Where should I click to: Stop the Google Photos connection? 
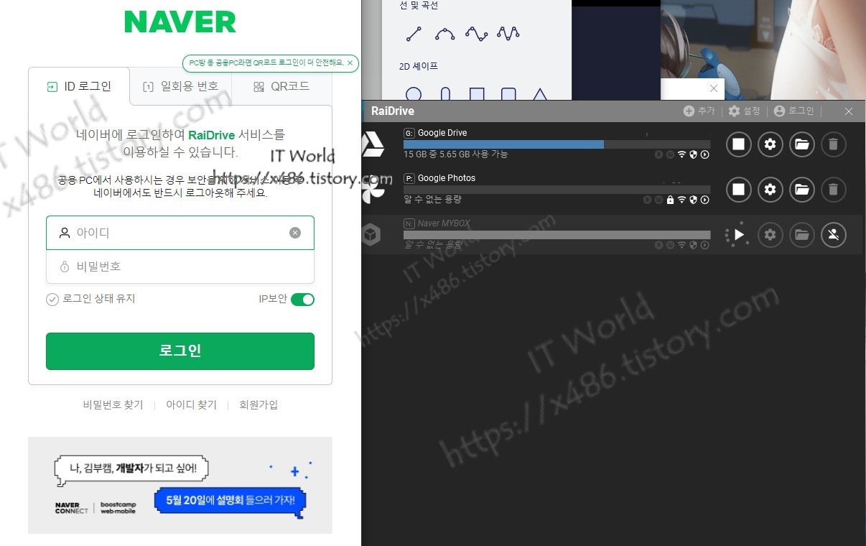[x=738, y=190]
